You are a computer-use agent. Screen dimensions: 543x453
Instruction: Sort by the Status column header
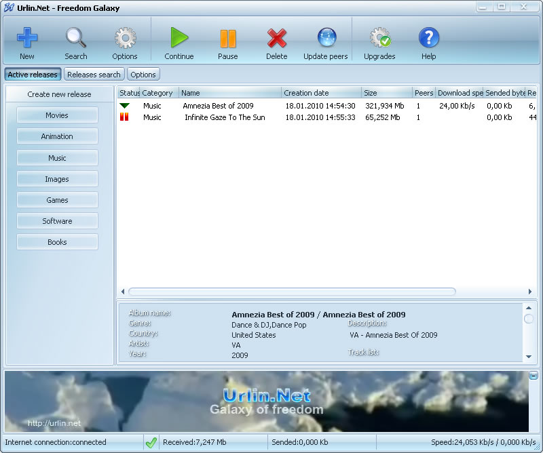[x=128, y=93]
